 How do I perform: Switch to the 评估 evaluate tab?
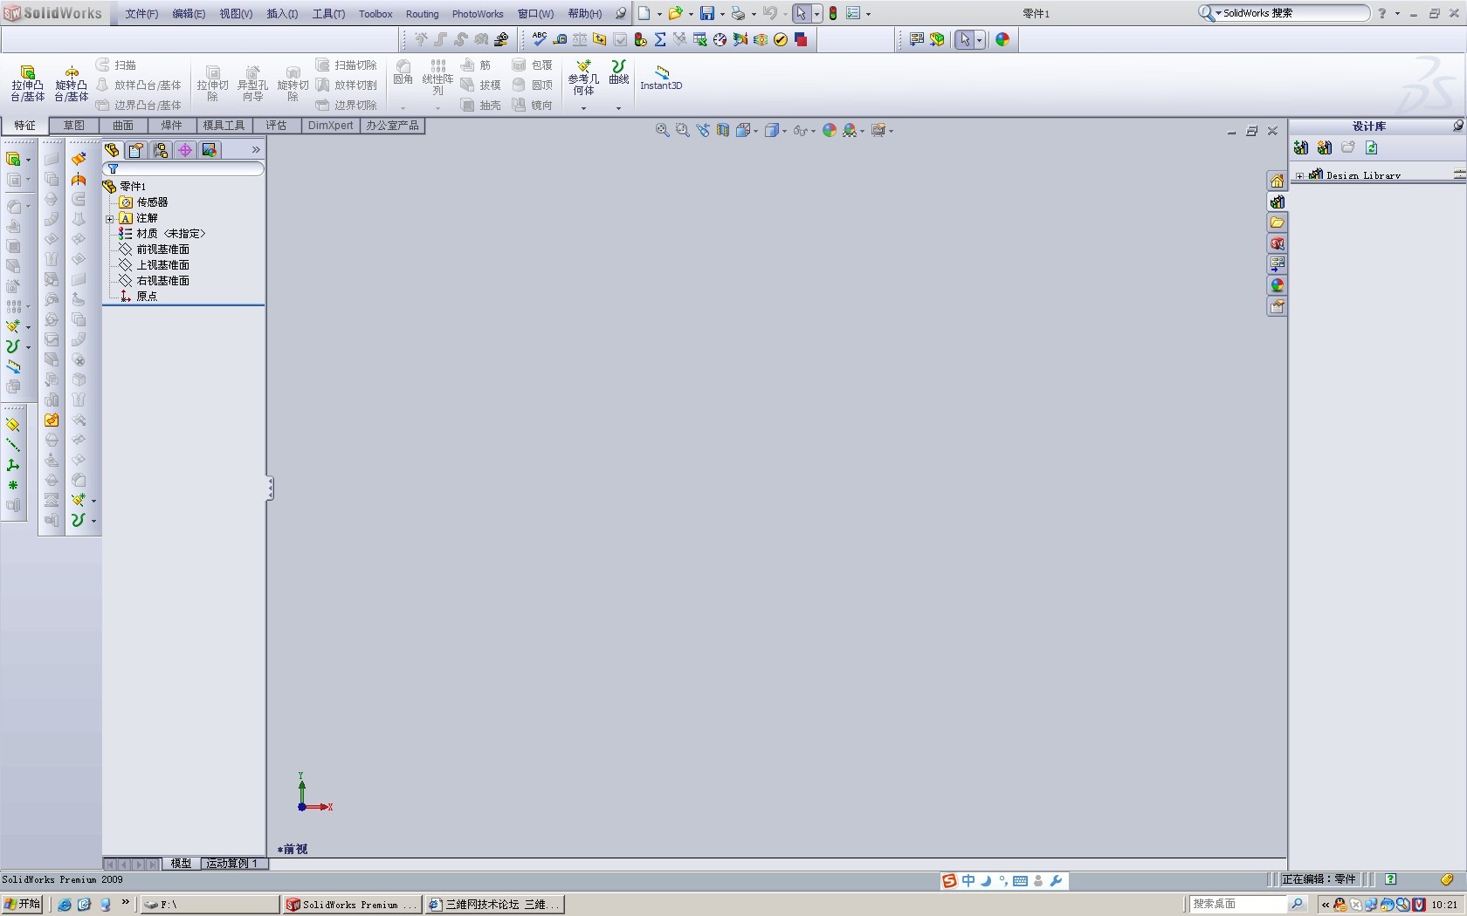click(x=276, y=126)
